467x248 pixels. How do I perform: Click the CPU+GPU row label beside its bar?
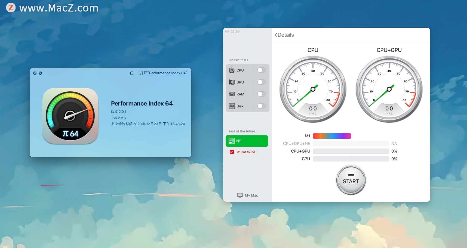click(301, 151)
